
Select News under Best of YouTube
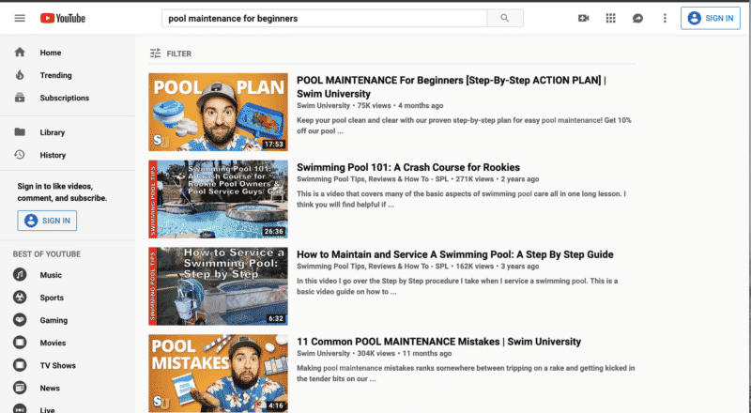[x=50, y=388]
